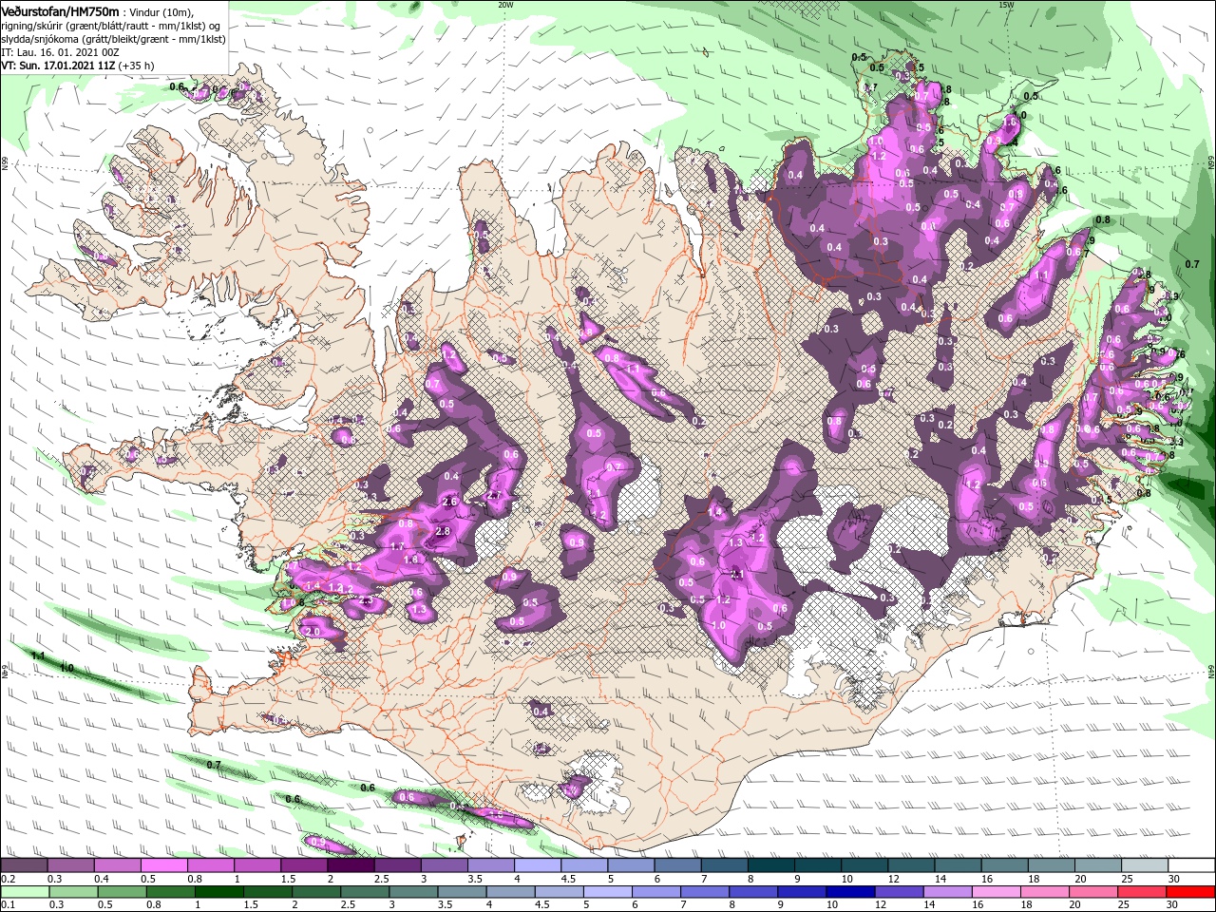Click the '2.8' precipitation value on the map
The image size is (1216, 912).
pos(442,532)
